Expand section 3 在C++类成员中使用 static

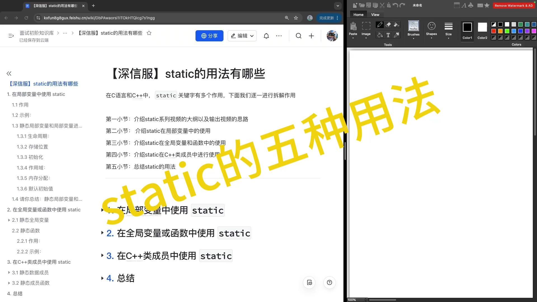tap(103, 256)
